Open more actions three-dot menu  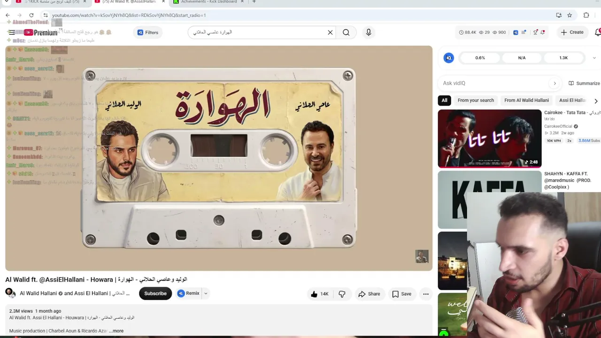[426, 294]
